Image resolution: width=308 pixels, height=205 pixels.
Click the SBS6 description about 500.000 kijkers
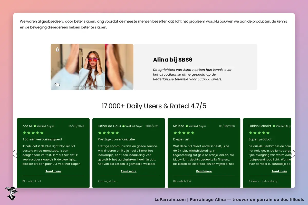192,75
